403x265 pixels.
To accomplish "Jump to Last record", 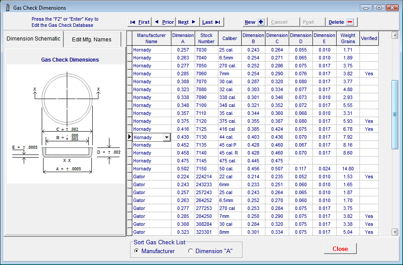I will tap(211, 22).
